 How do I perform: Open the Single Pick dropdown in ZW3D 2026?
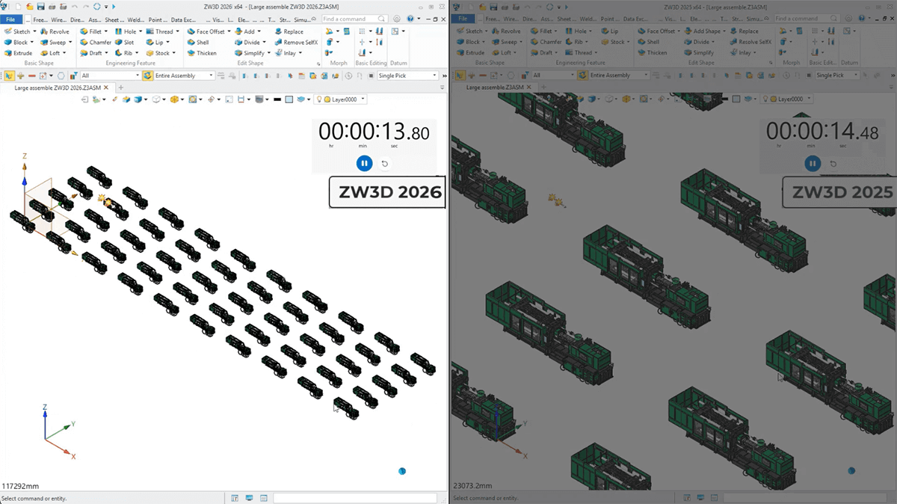tap(434, 76)
